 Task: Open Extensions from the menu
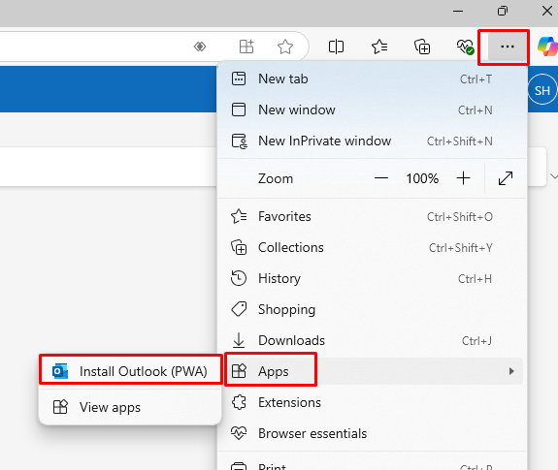coord(373,402)
